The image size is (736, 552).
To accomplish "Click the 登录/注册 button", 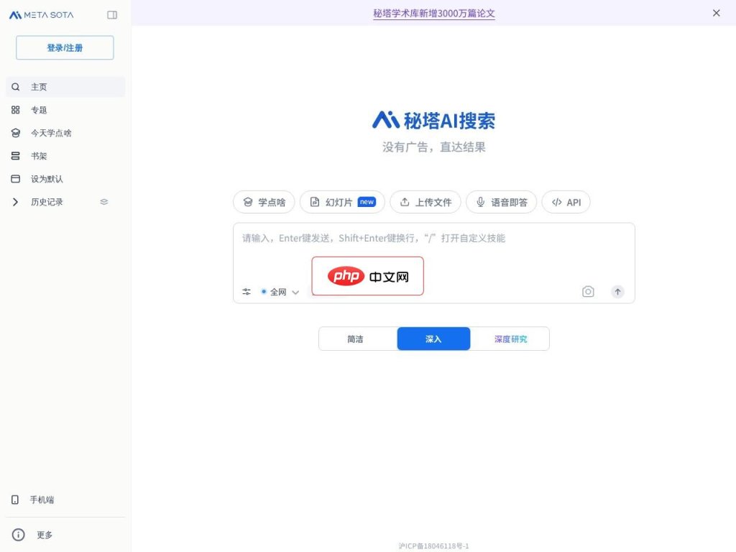I will click(65, 47).
